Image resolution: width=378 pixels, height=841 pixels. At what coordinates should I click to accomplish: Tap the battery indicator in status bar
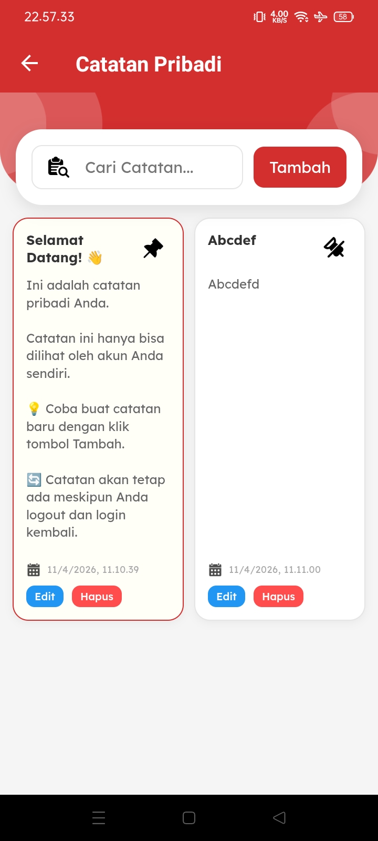pos(343,17)
